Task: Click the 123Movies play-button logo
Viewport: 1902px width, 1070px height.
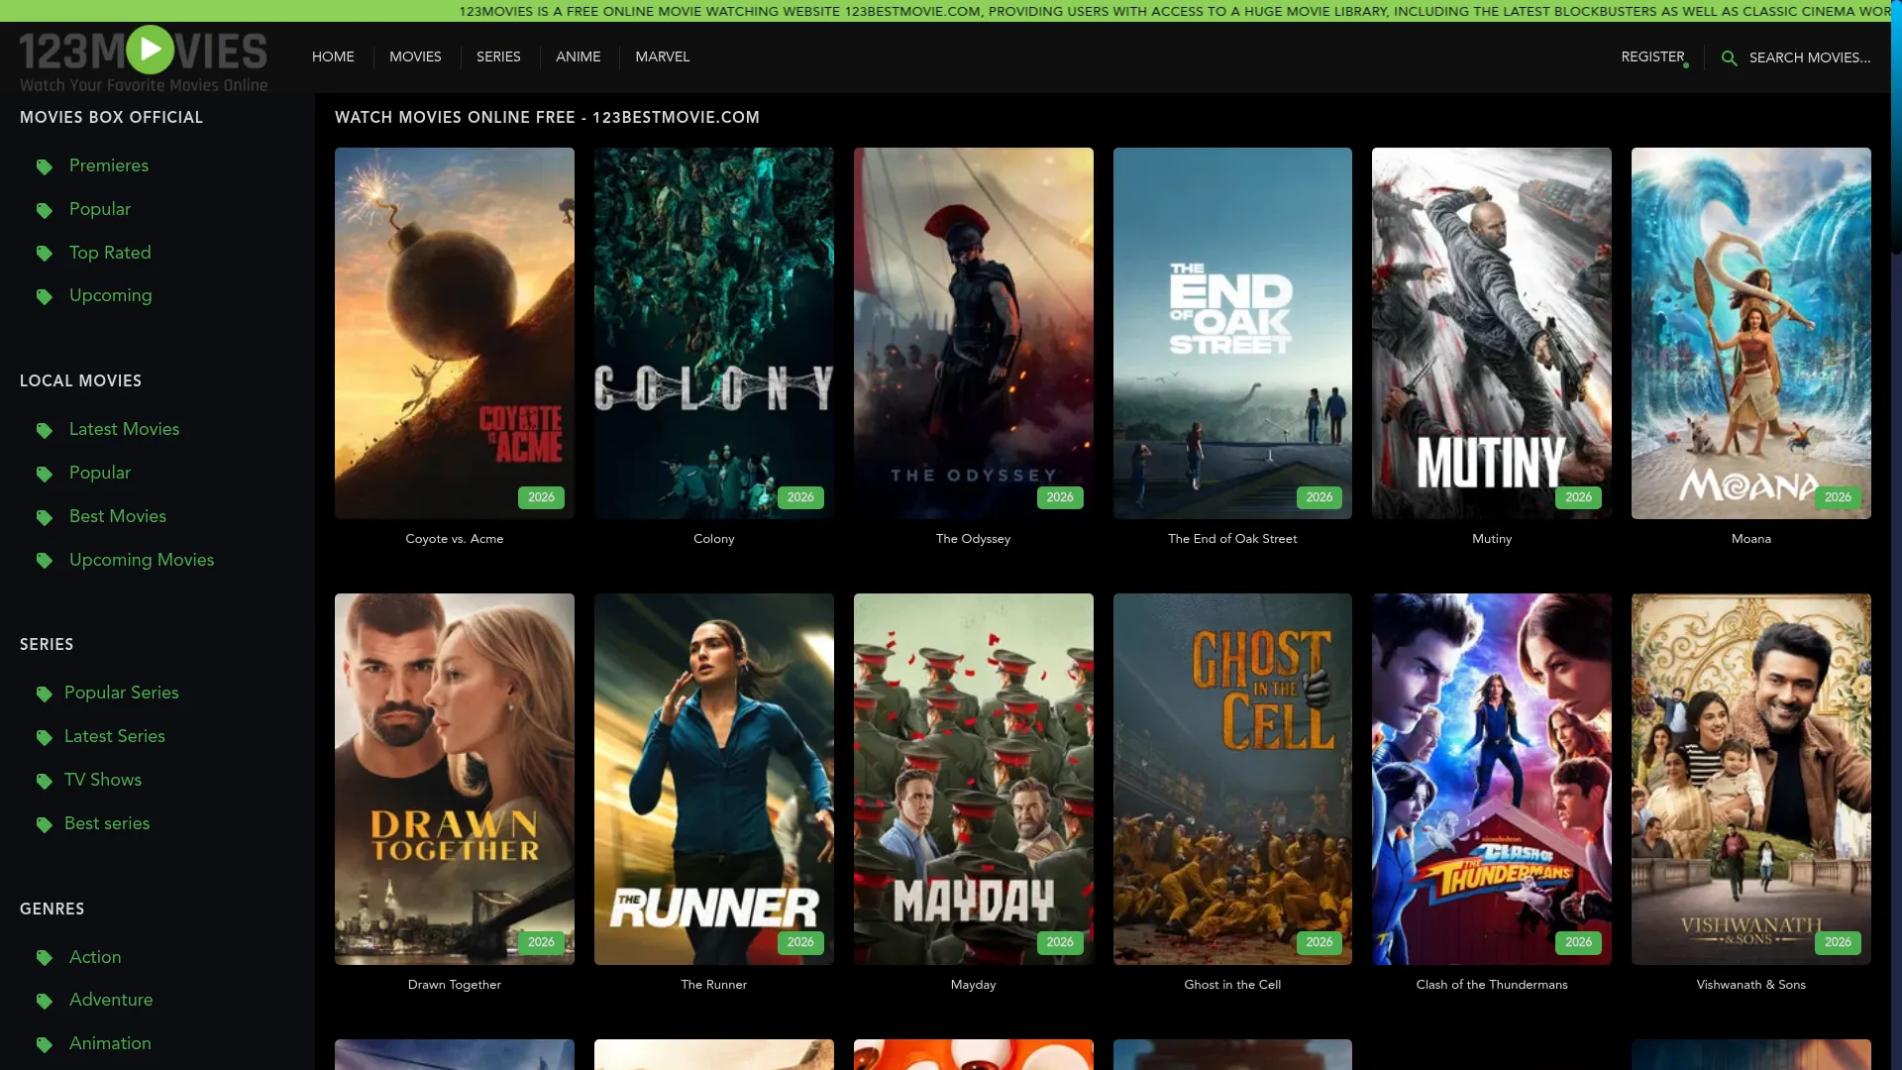Action: click(x=144, y=59)
